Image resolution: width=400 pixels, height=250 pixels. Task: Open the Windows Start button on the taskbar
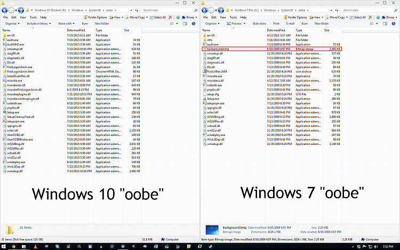tap(4, 246)
